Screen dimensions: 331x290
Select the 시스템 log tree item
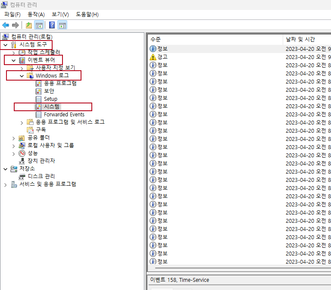[52, 107]
